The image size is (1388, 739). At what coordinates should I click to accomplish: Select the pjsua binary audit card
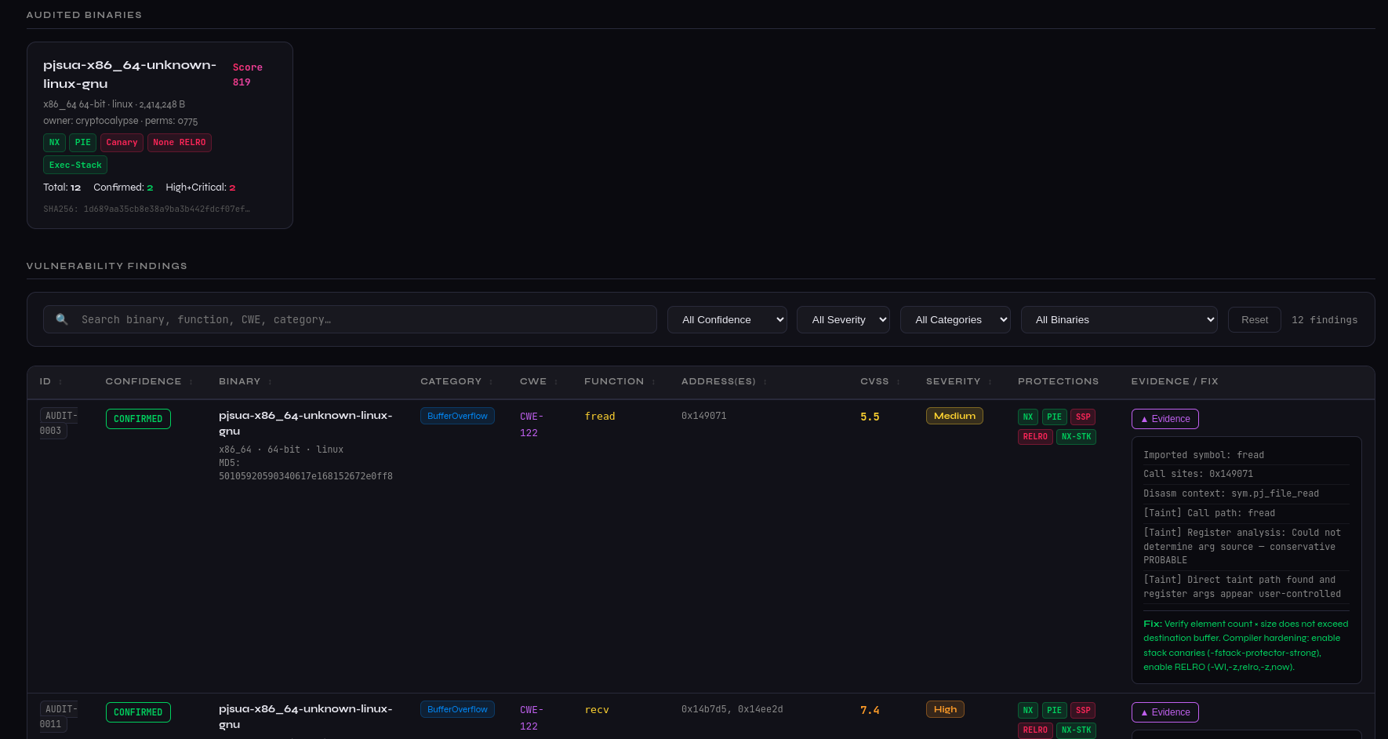160,135
